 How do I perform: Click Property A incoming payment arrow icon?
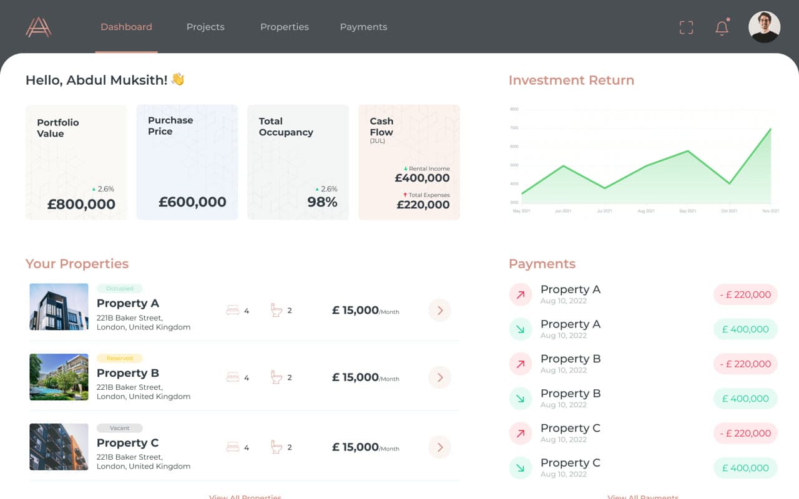tap(521, 329)
